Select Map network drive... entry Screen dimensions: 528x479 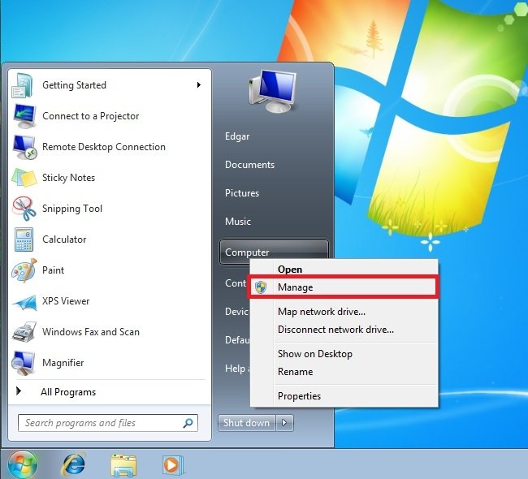[x=344, y=312]
